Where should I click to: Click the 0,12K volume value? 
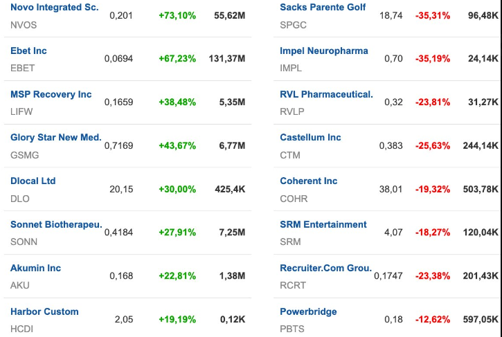[233, 320]
